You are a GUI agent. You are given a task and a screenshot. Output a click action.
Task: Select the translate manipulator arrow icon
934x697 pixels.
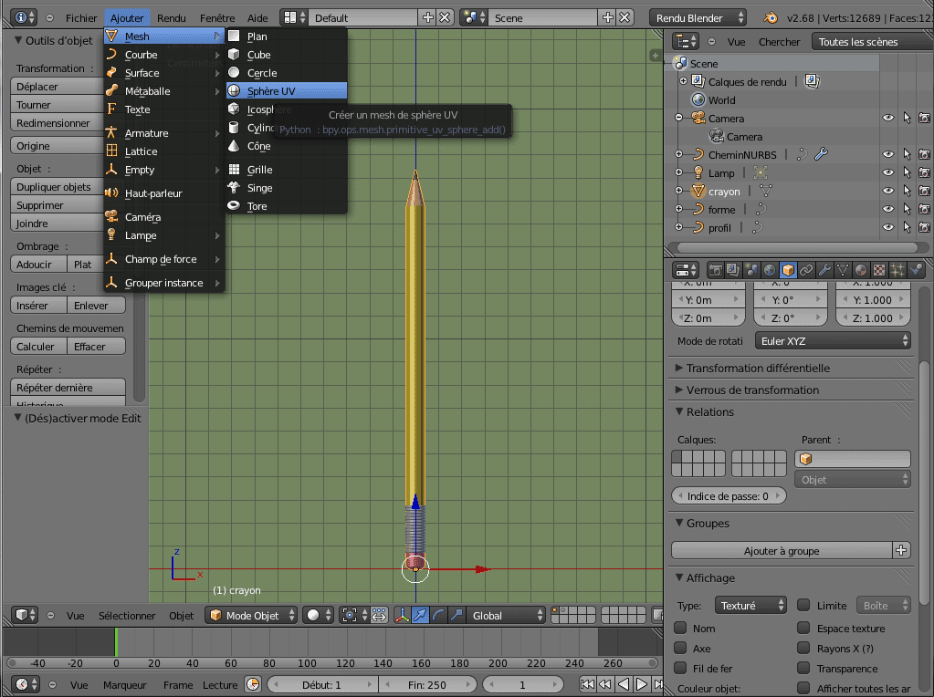point(420,615)
